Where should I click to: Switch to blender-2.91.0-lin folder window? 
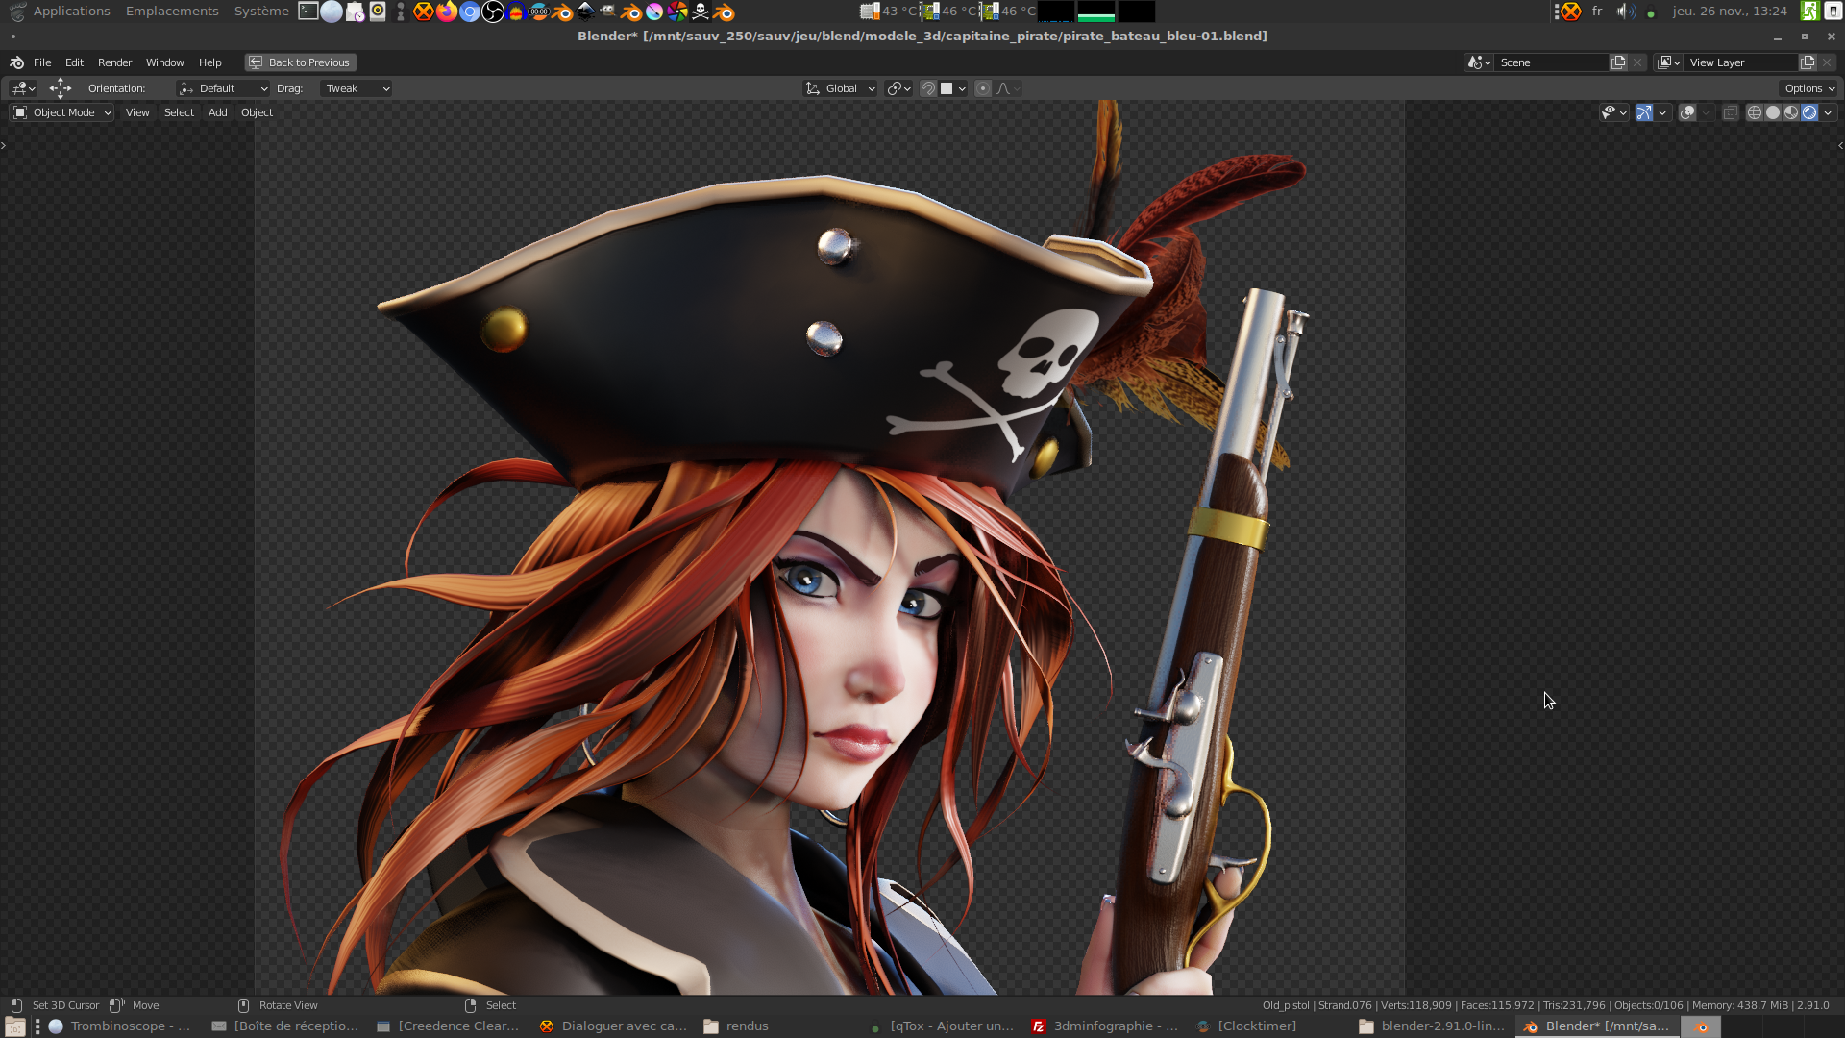pyautogui.click(x=1432, y=1026)
